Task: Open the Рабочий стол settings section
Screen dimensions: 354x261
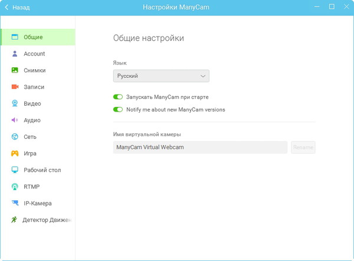Action: coord(42,170)
